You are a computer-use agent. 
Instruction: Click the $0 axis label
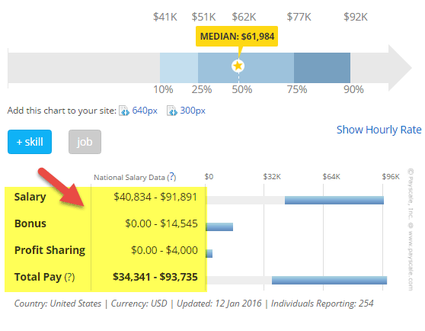(x=209, y=177)
